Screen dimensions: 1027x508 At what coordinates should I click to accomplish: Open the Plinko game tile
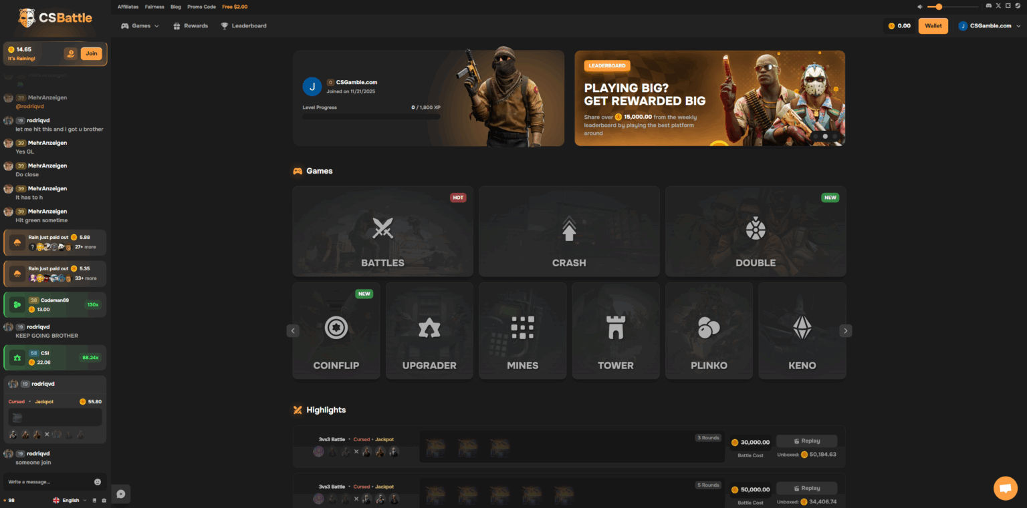click(709, 330)
